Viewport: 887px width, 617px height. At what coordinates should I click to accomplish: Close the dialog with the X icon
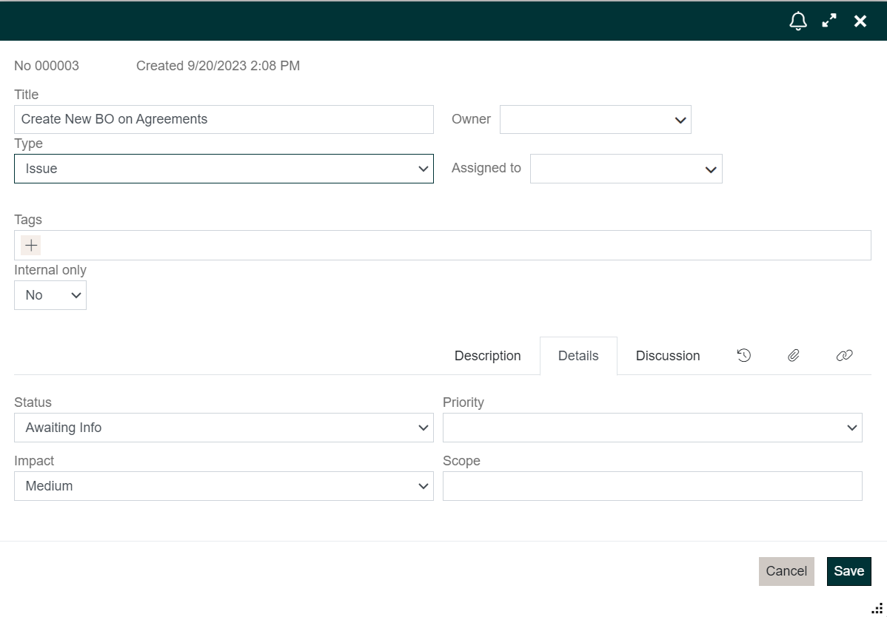(x=860, y=21)
